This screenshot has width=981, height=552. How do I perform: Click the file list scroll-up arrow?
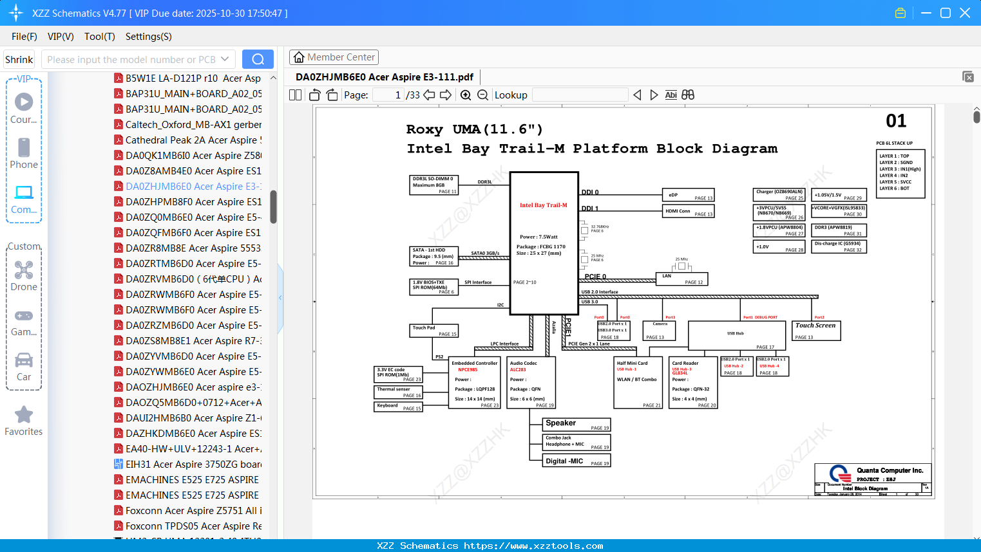[x=273, y=78]
